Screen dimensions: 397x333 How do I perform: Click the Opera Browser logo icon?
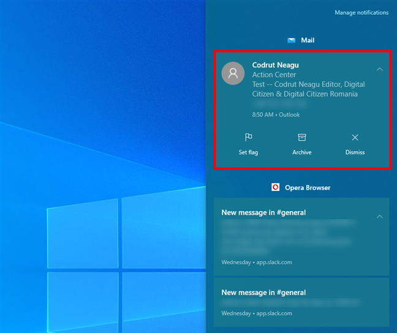pos(276,187)
